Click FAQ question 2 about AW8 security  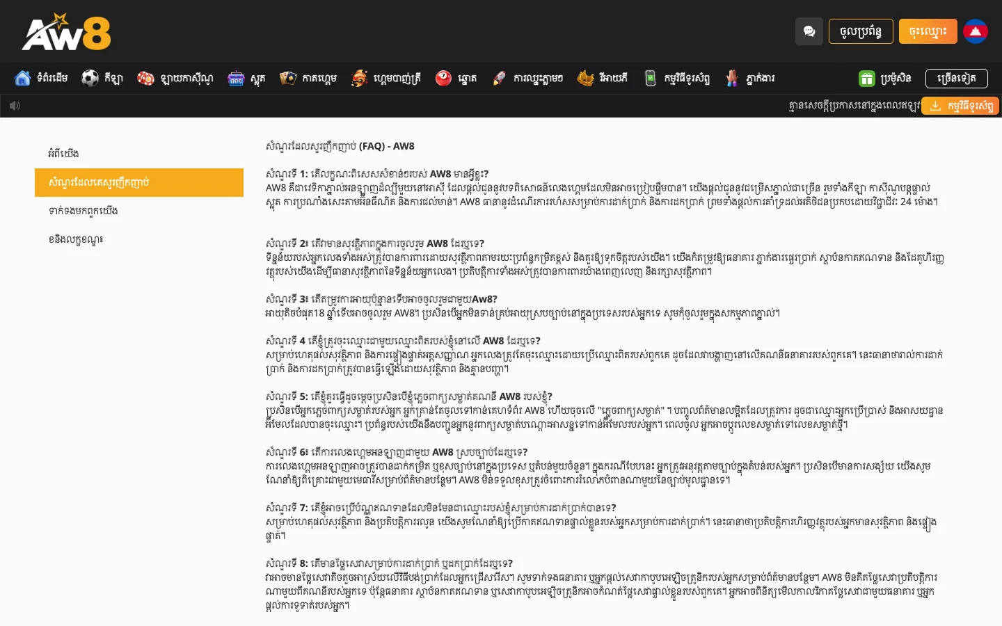click(x=375, y=243)
